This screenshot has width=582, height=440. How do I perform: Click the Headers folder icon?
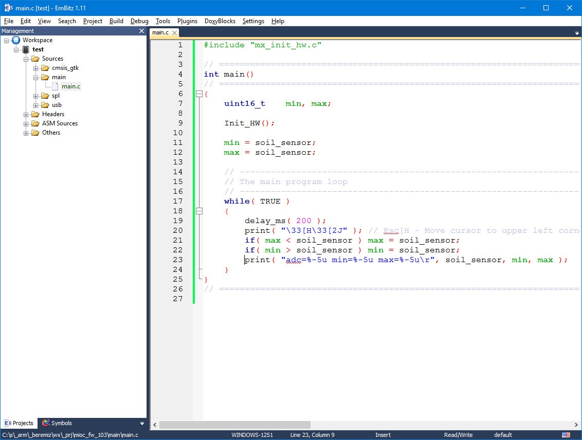35,114
